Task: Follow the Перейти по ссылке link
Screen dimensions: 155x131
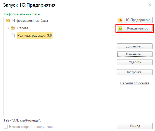Action: click(x=135, y=83)
